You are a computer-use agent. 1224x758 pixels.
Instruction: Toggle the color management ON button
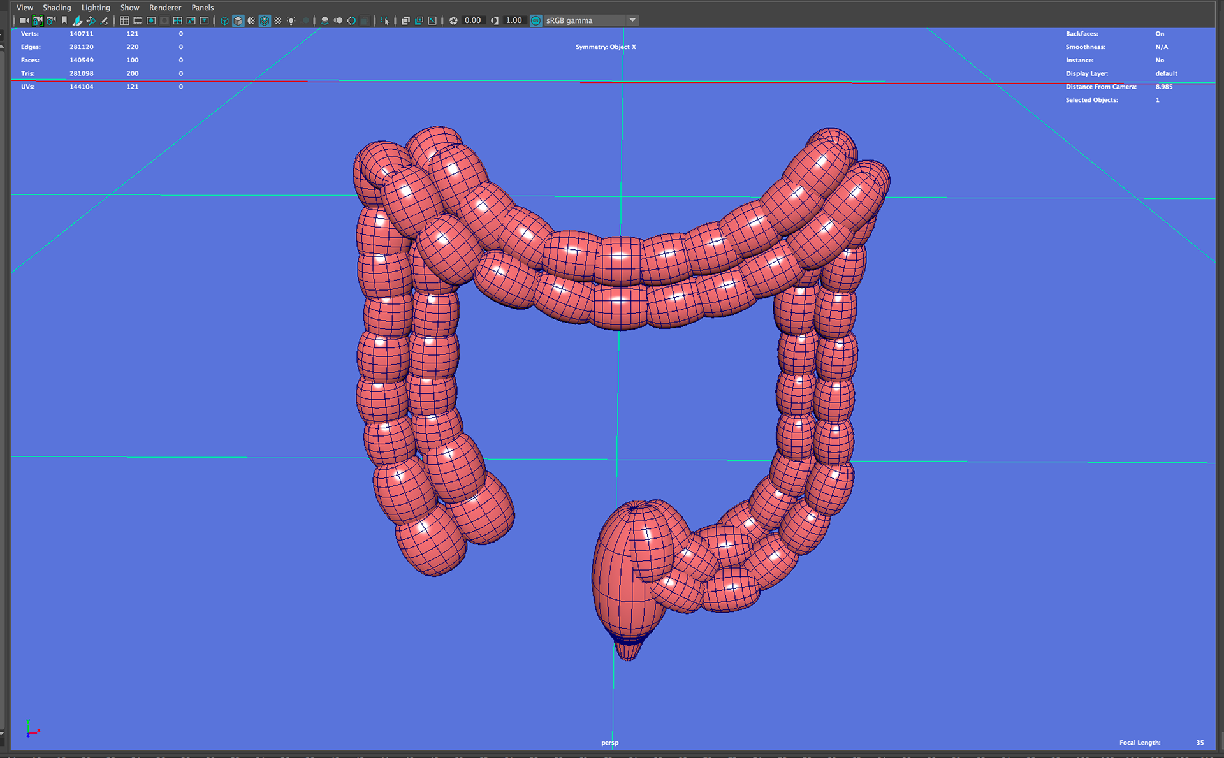(536, 20)
